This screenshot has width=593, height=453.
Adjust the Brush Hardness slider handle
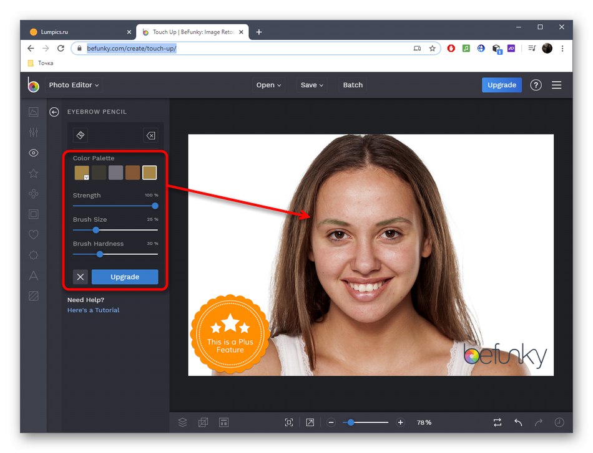click(x=100, y=254)
